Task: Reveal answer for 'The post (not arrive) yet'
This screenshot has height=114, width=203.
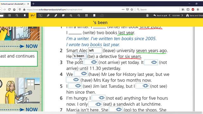Action: [x=91, y=62]
